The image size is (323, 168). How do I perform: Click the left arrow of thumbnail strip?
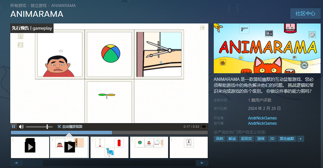(x=16, y=163)
